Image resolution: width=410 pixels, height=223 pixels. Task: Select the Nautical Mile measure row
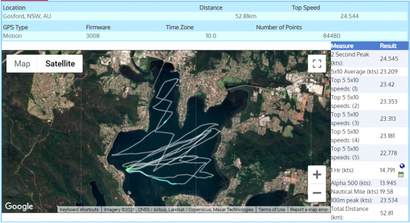(370, 191)
